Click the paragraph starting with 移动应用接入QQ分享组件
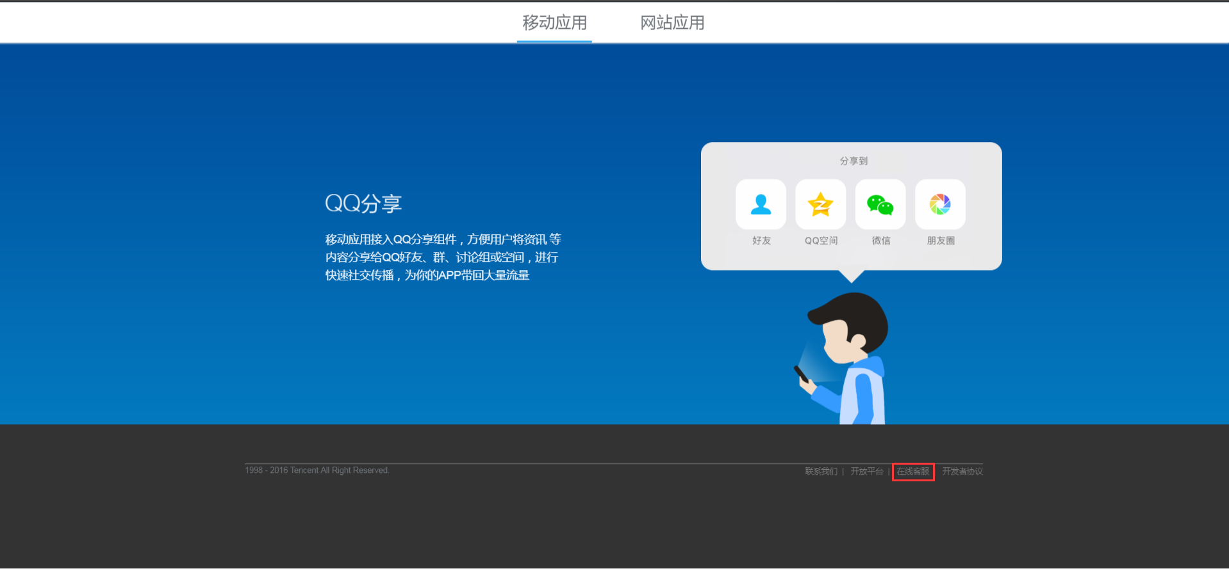 [443, 257]
